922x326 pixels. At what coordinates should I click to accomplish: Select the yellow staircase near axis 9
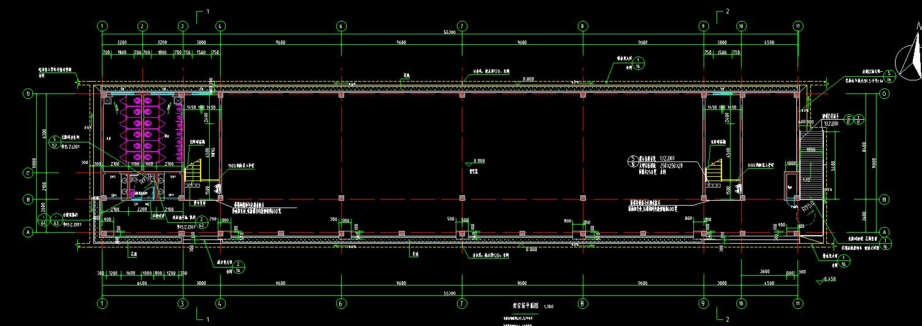point(714,172)
